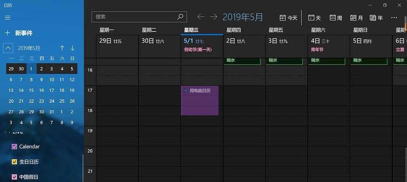This screenshot has width=407, height=182.
Task: Select day 10 in mini calendar
Action: coord(52,80)
